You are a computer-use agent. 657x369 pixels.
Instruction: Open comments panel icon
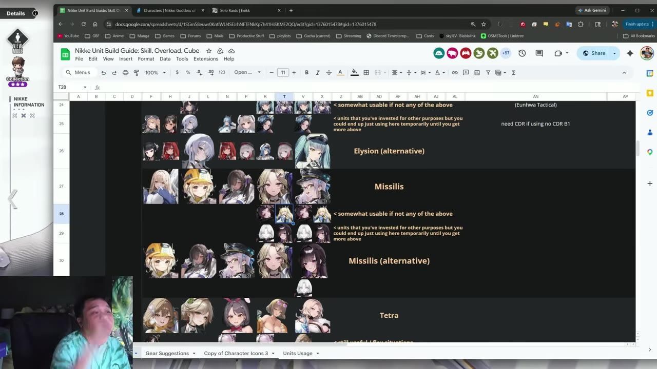(539, 53)
